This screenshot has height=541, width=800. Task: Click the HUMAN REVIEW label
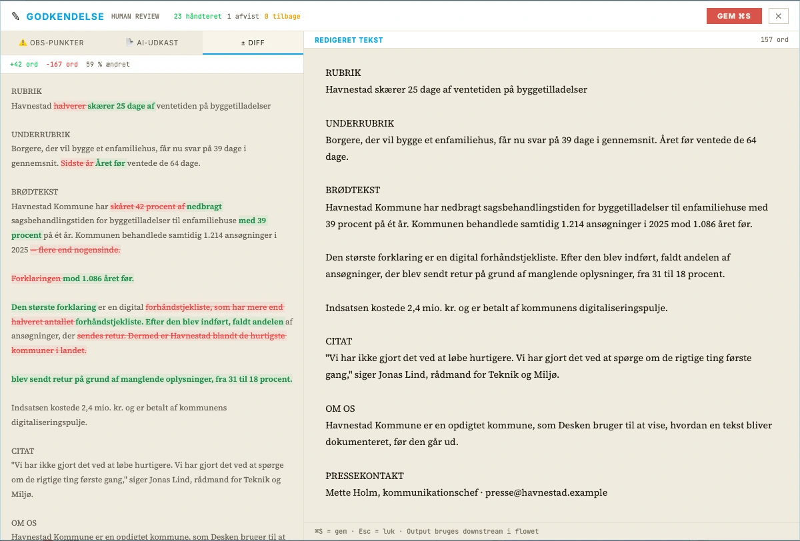tap(136, 16)
